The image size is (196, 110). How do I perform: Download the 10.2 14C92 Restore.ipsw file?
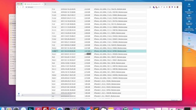[110, 63]
